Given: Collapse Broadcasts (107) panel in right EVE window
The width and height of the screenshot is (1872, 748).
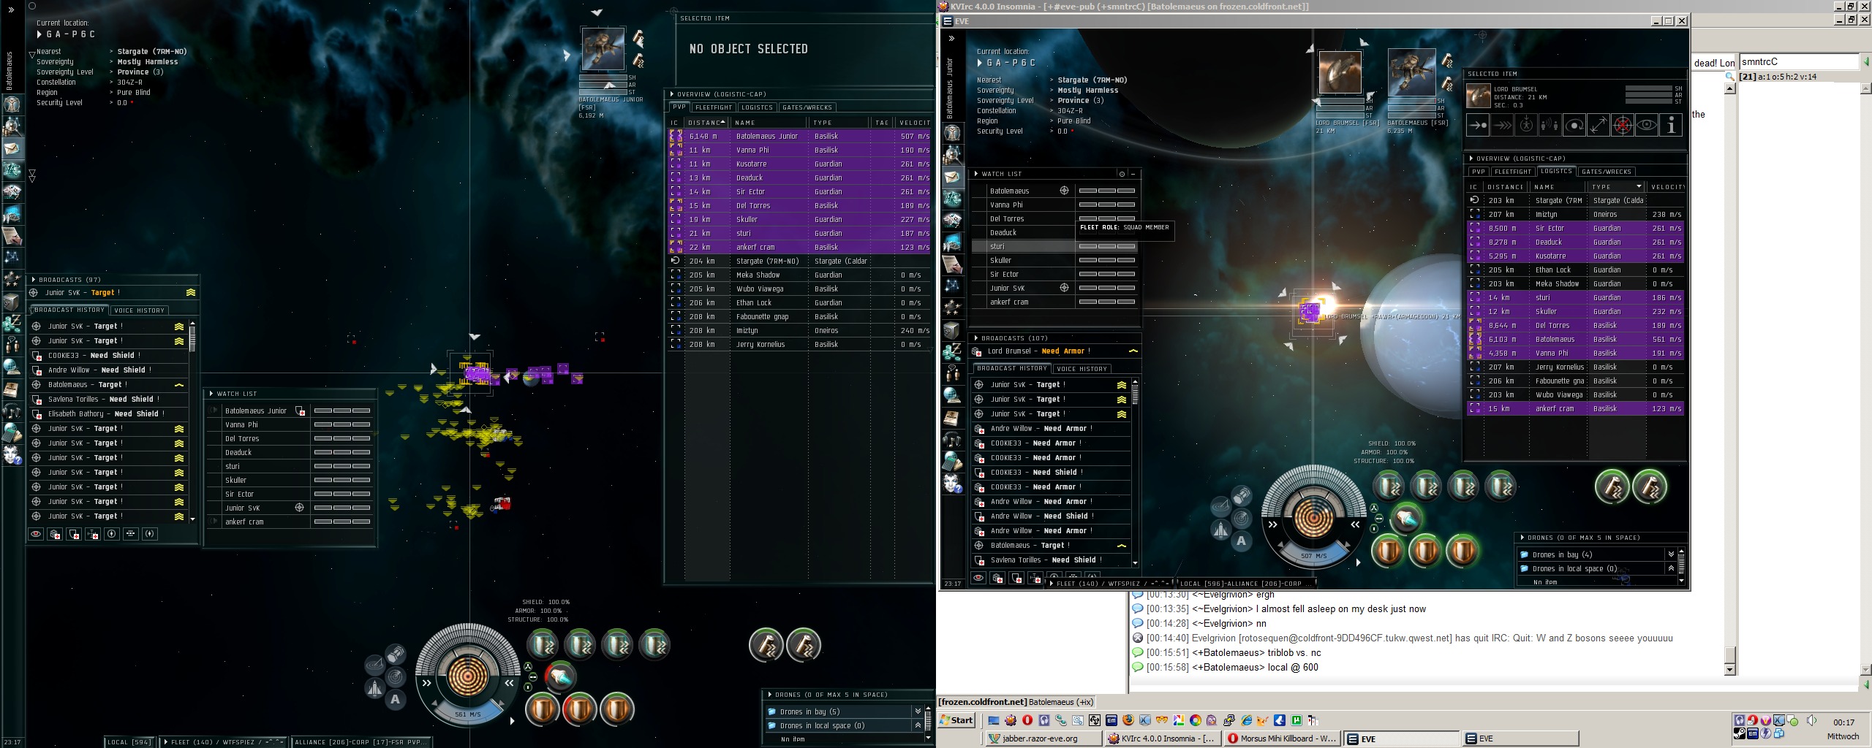Looking at the screenshot, I should pos(976,338).
